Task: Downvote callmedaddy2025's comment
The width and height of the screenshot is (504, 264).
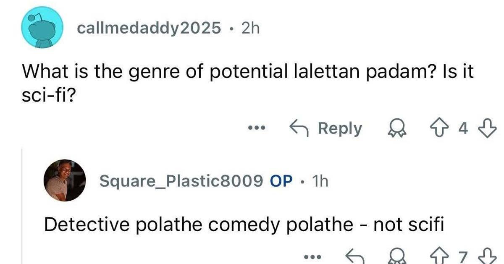Action: [488, 128]
